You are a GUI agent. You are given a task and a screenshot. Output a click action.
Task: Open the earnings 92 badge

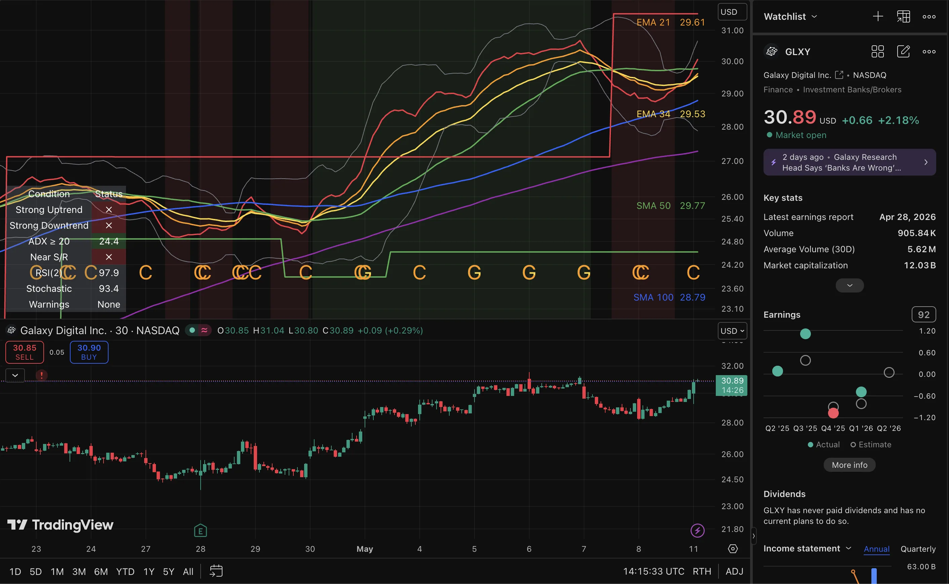(x=923, y=314)
